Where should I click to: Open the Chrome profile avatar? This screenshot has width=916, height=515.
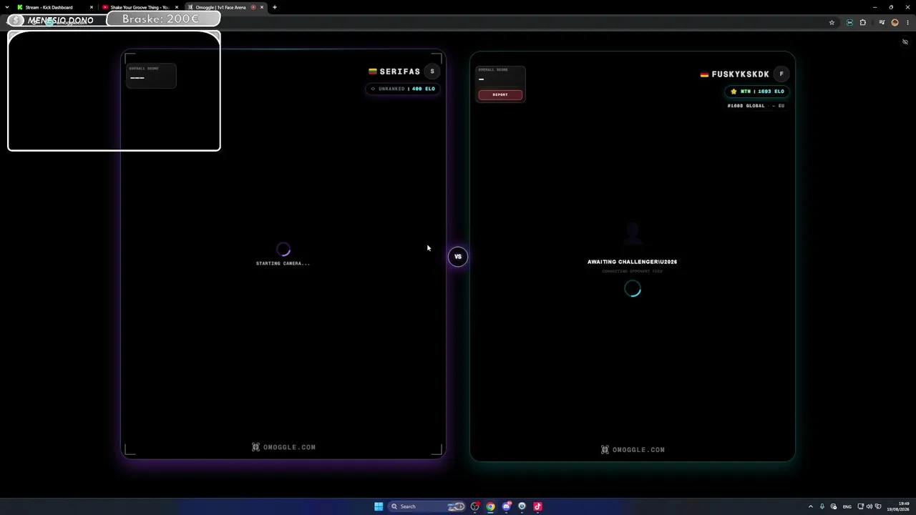point(895,22)
